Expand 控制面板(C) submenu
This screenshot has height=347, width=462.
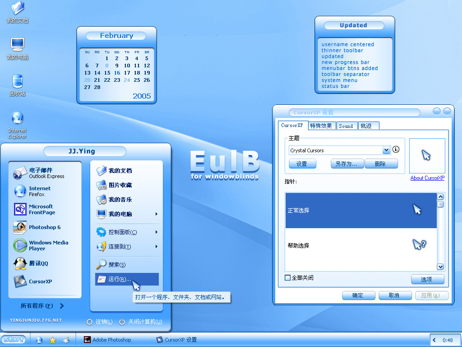coord(157,232)
